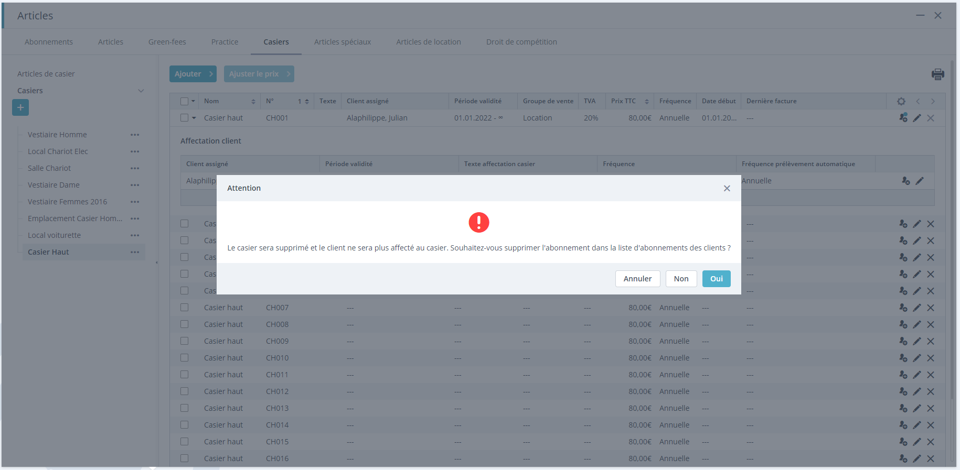
Task: Open the Articles spéciaux tab
Action: [343, 42]
